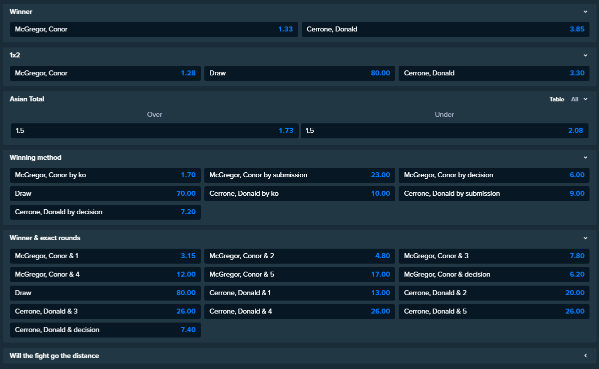This screenshot has width=599, height=369.
Task: Choose Cerrone, Donald by decision at 7.20
Action: pos(105,212)
